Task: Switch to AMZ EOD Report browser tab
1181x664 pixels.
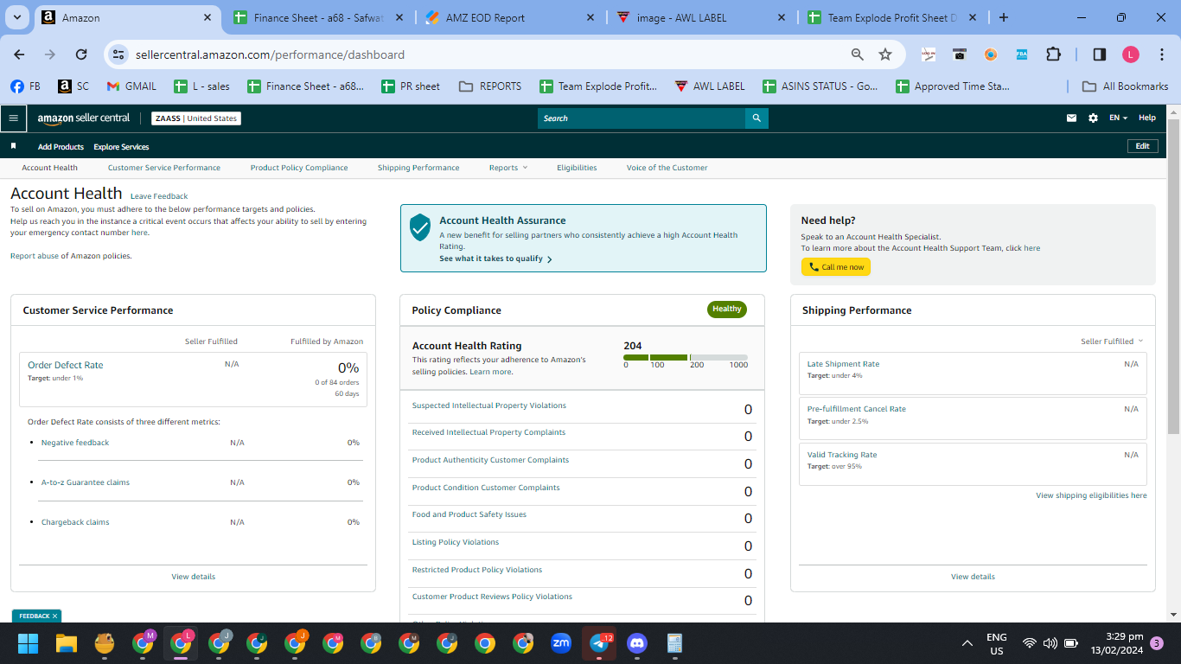Action: 508,17
